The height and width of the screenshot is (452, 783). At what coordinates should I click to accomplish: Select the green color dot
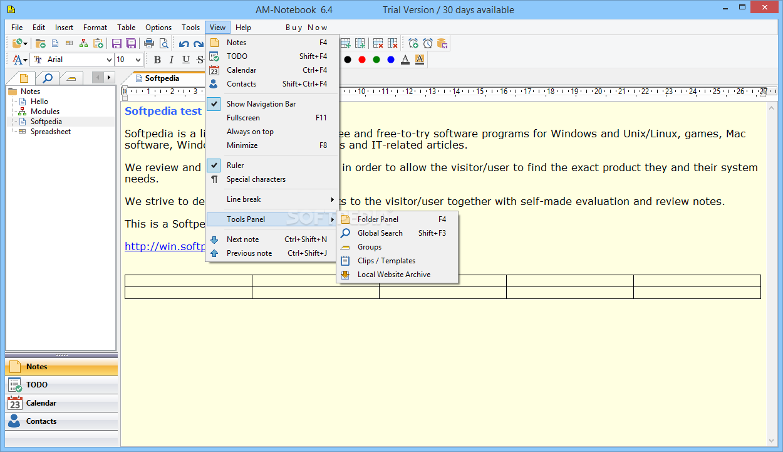pos(376,60)
